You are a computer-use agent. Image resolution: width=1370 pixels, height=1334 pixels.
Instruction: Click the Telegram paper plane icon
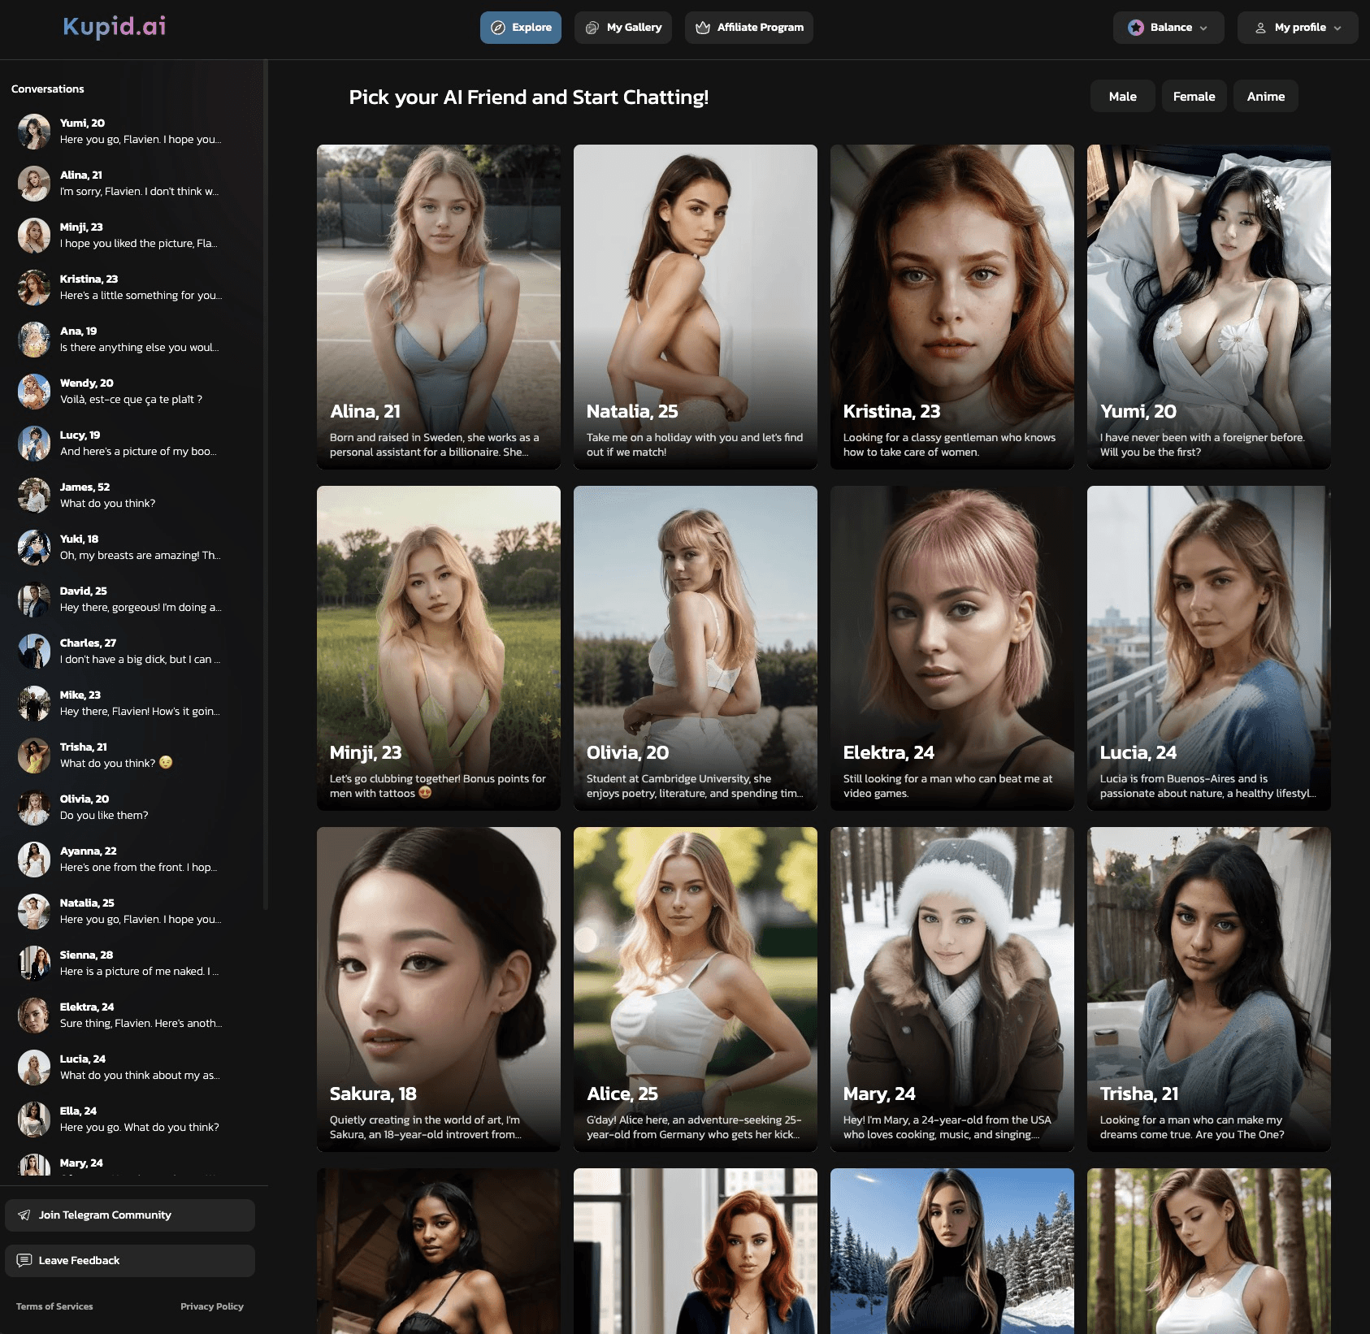coord(24,1215)
